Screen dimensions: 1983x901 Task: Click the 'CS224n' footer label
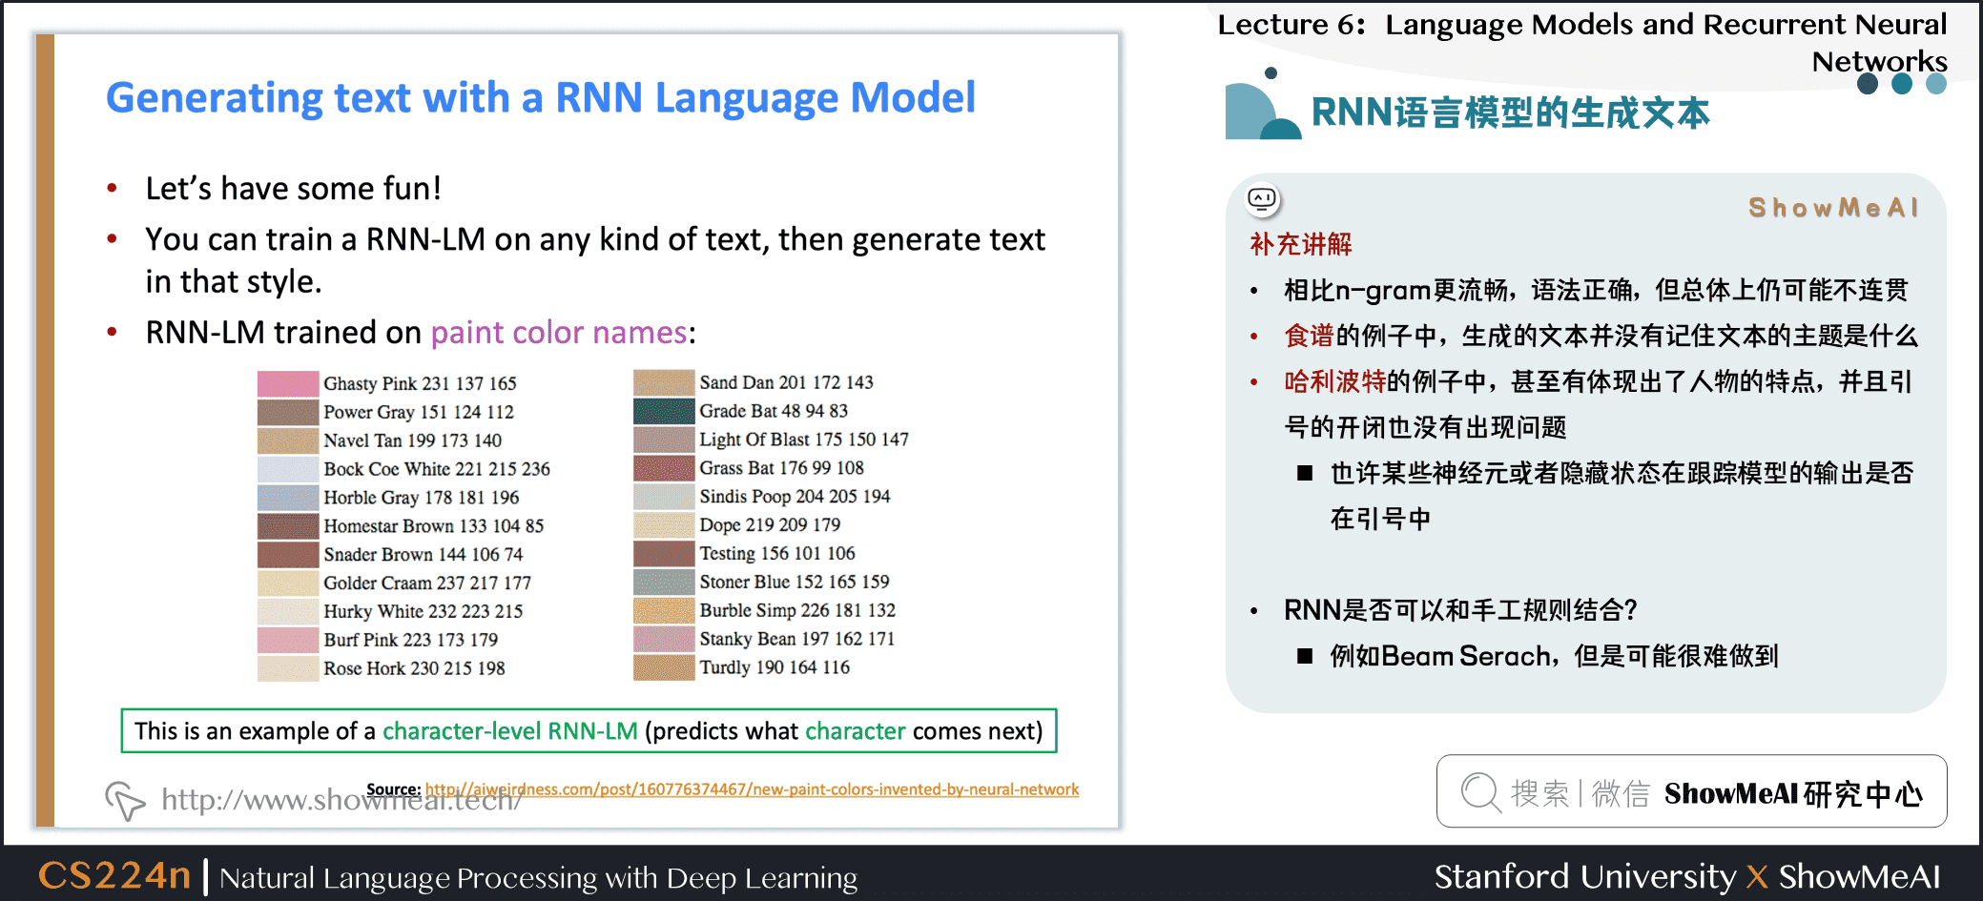[114, 875]
